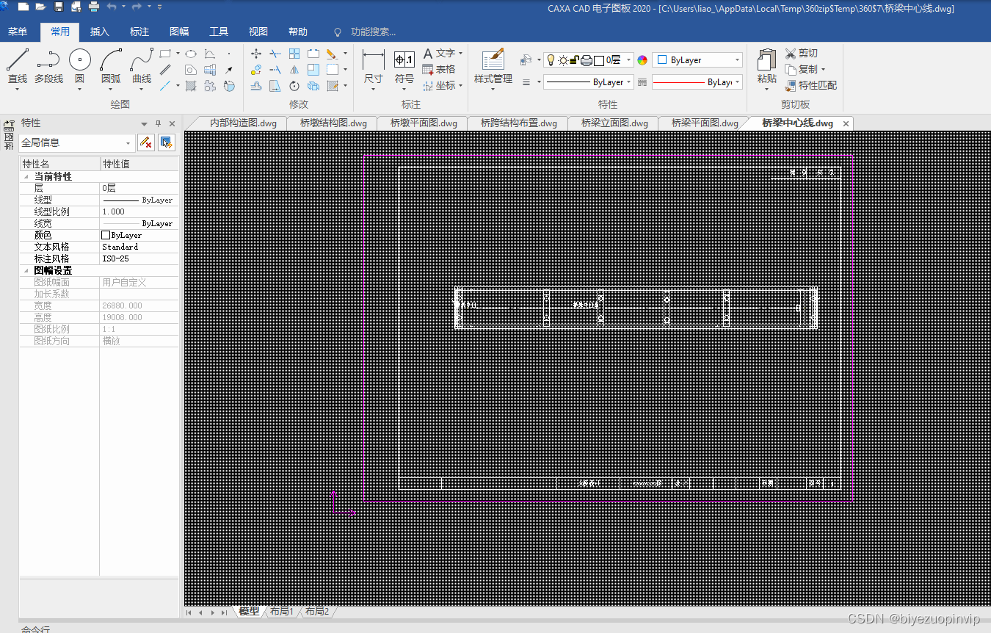
Task: Toggle the layer lightbulb on/off icon
Action: [551, 60]
